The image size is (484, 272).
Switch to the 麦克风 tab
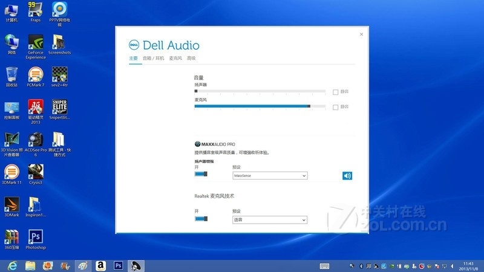pos(175,59)
